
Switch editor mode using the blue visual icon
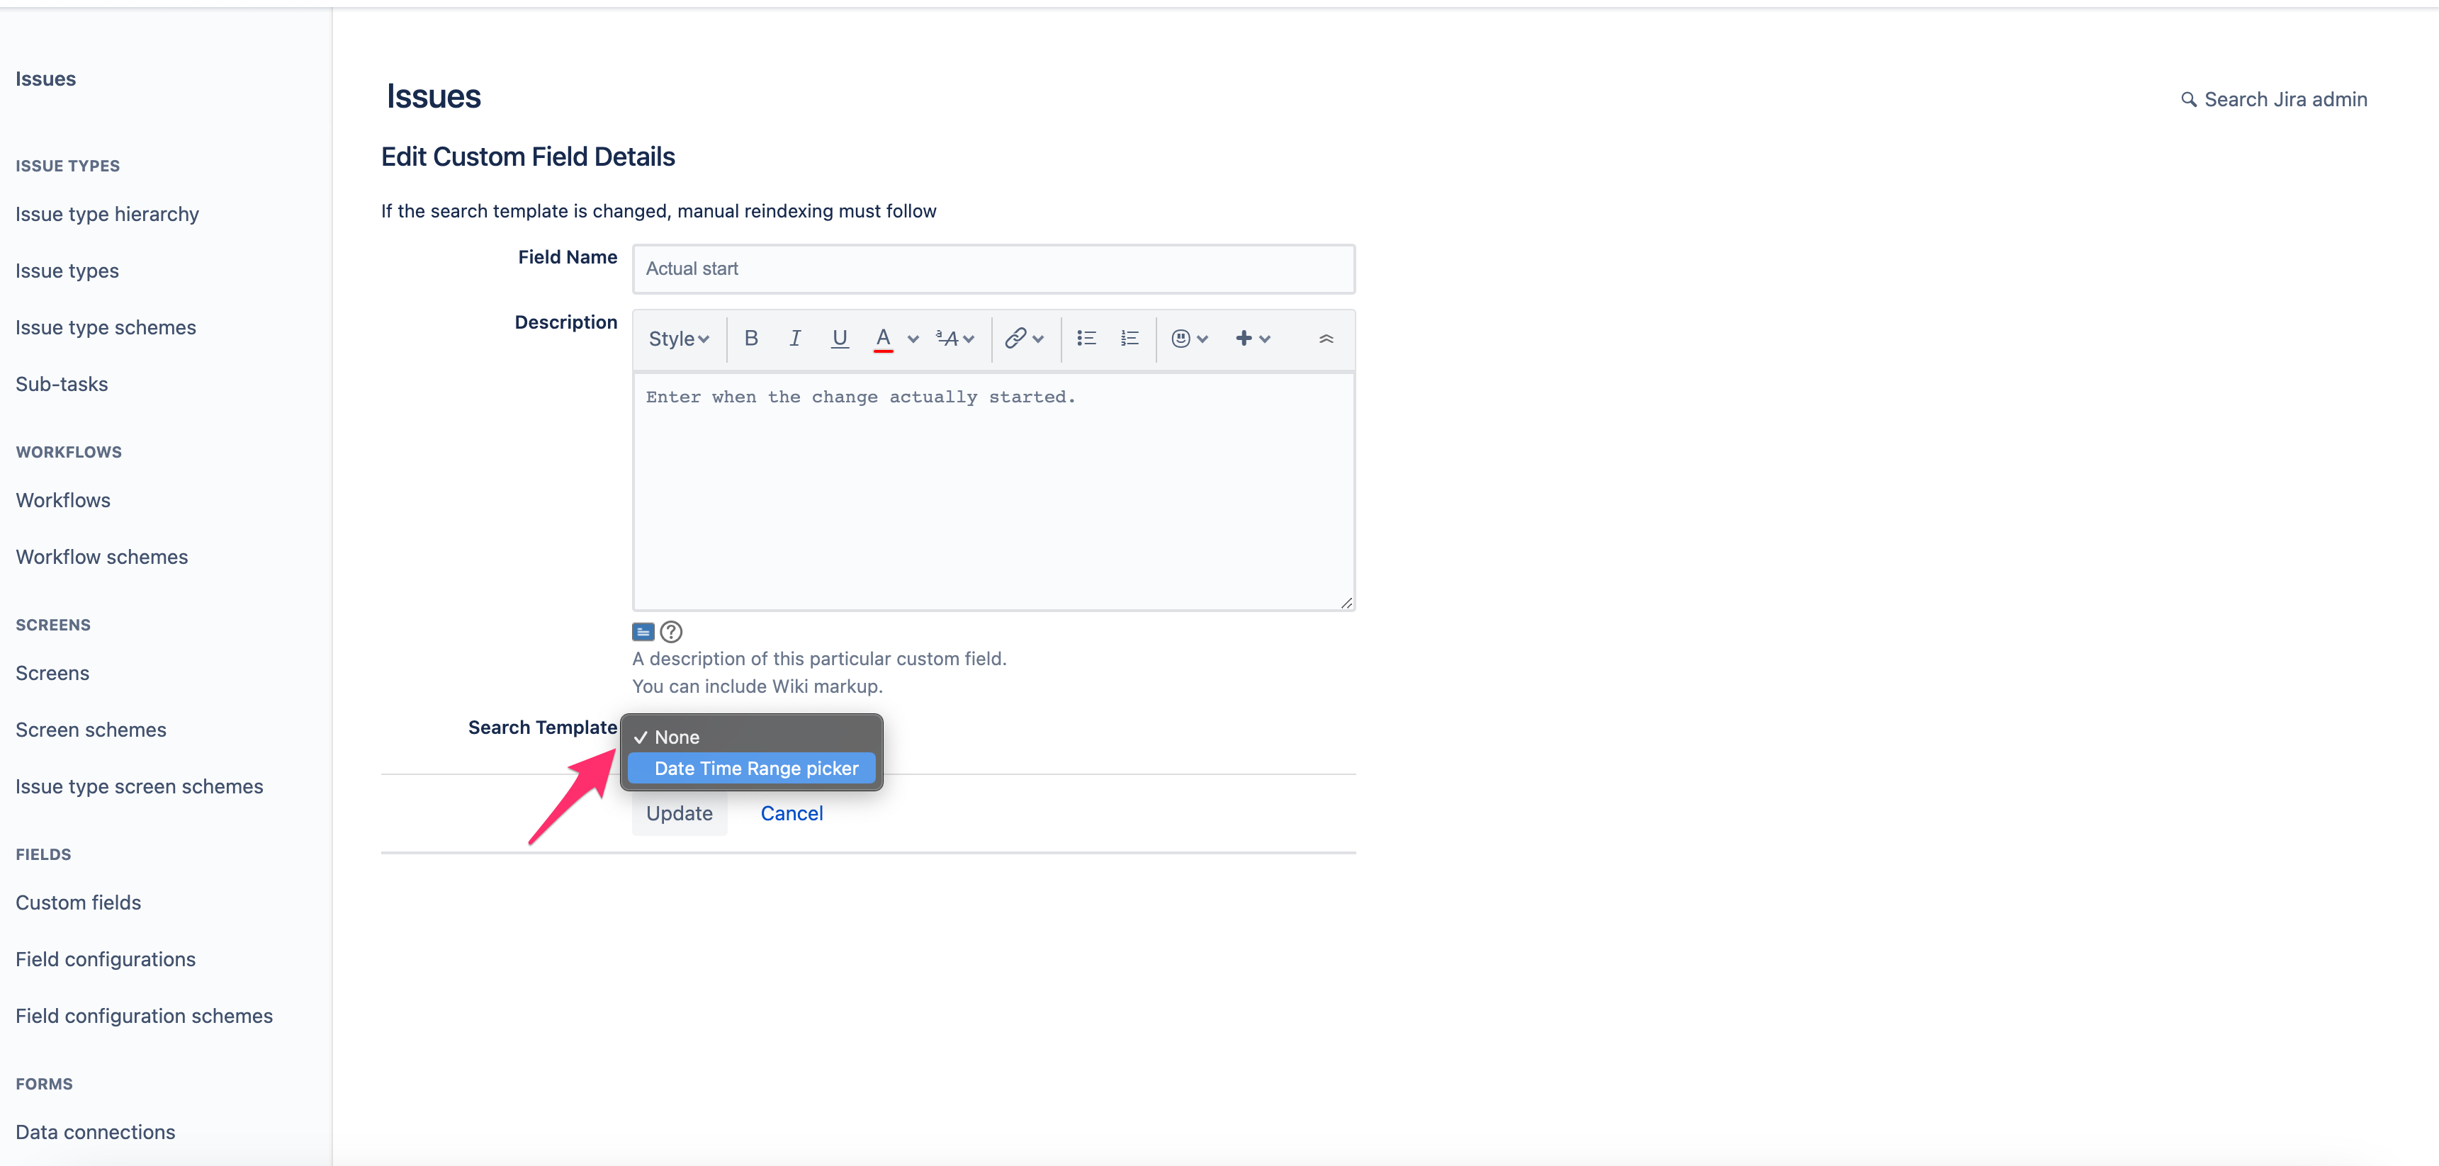(x=643, y=631)
